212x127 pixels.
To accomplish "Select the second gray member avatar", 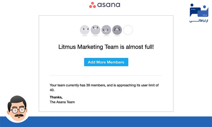I will pyautogui.click(x=95, y=30).
